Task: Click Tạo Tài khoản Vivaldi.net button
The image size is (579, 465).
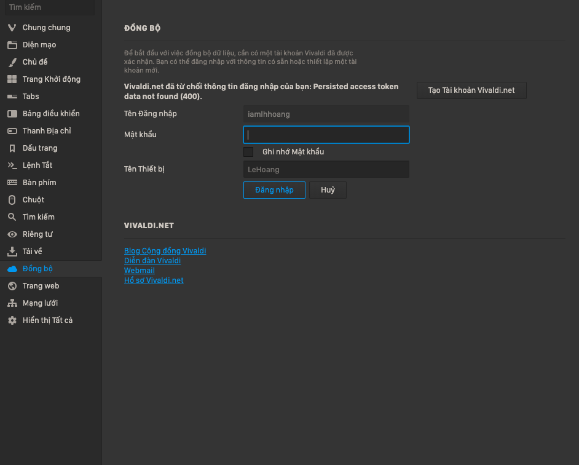Action: coord(471,90)
